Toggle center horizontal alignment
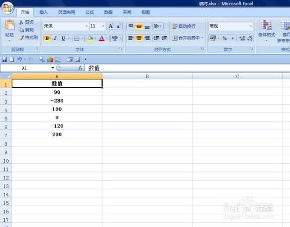Image resolution: width=290 pixels, height=227 pixels. (x=139, y=38)
